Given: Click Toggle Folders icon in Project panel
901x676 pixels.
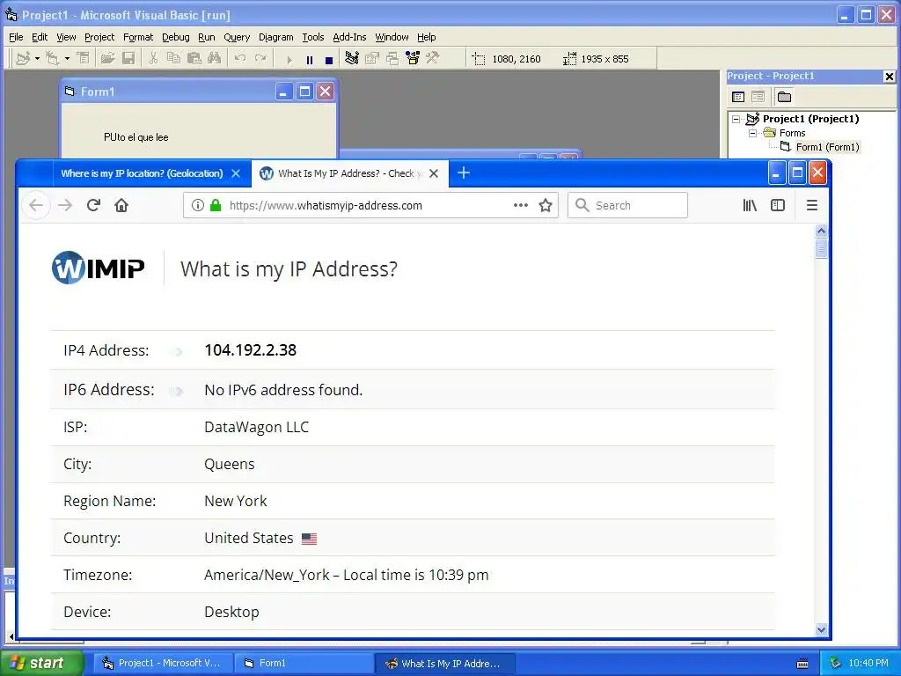Looking at the screenshot, I should coord(784,97).
